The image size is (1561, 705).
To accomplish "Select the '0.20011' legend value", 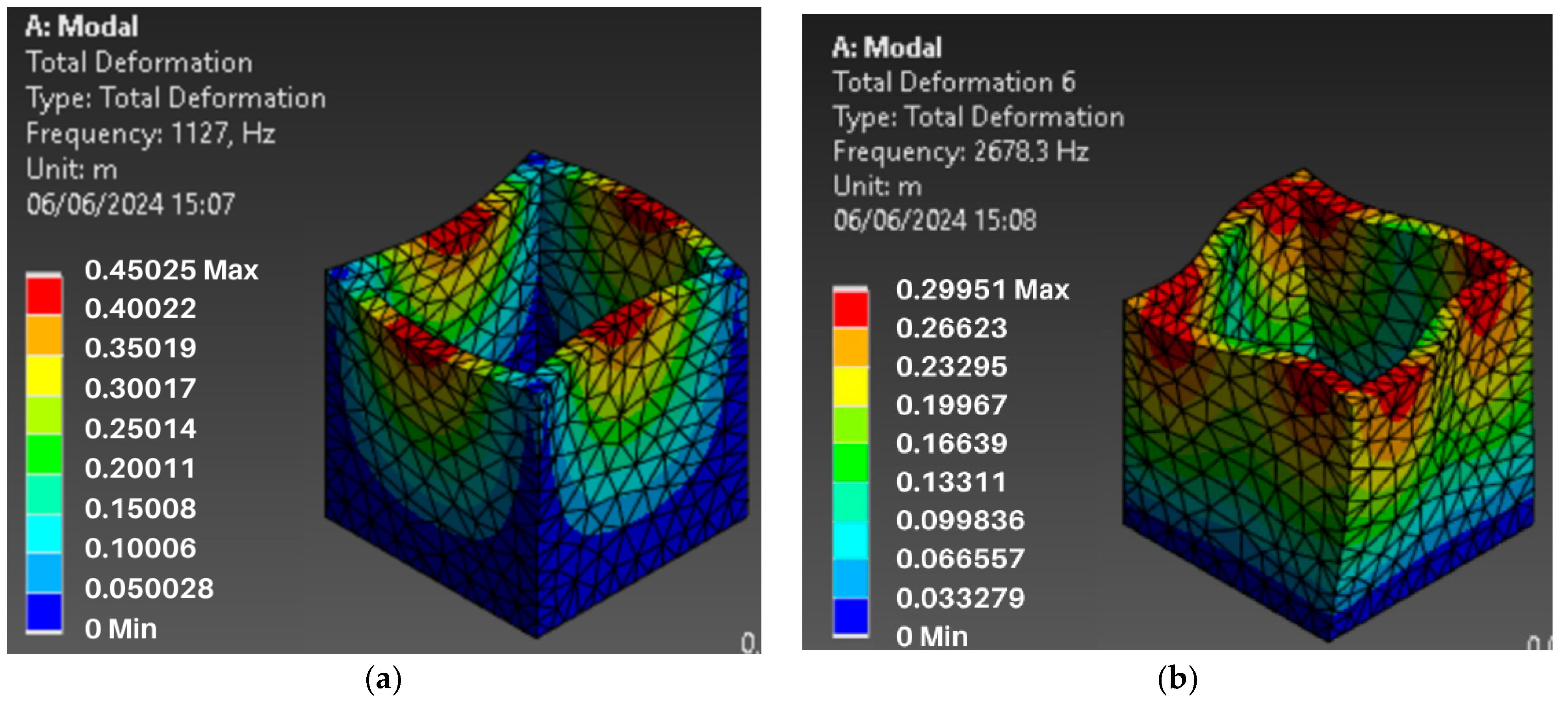I will tap(141, 468).
